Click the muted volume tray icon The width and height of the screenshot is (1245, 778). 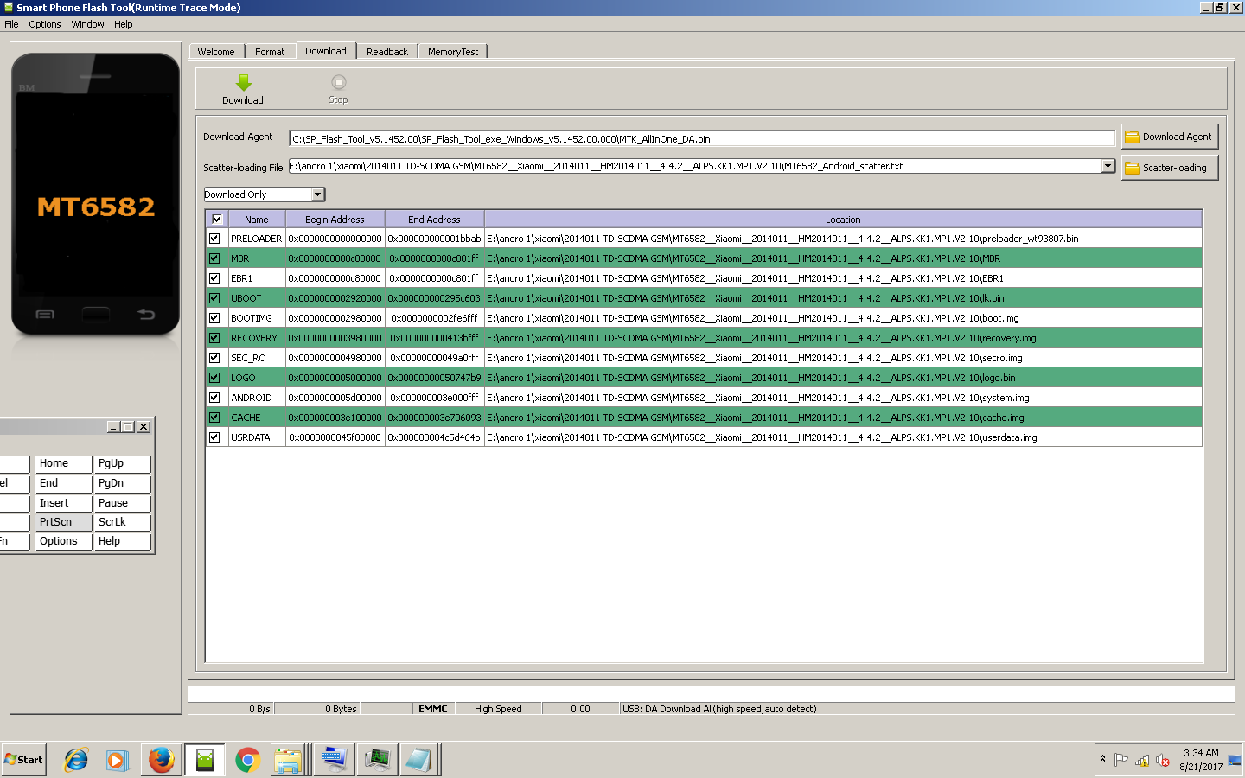pyautogui.click(x=1163, y=760)
